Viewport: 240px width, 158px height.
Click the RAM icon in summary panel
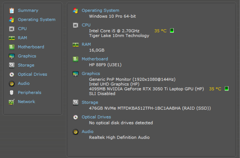click(76, 45)
